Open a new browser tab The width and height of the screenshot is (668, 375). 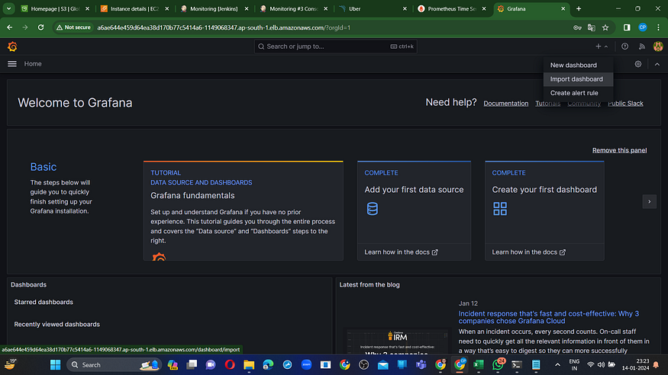[579, 8]
